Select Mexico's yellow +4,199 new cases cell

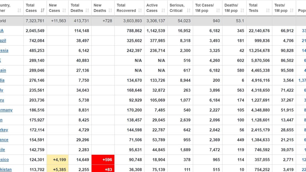[57, 160]
